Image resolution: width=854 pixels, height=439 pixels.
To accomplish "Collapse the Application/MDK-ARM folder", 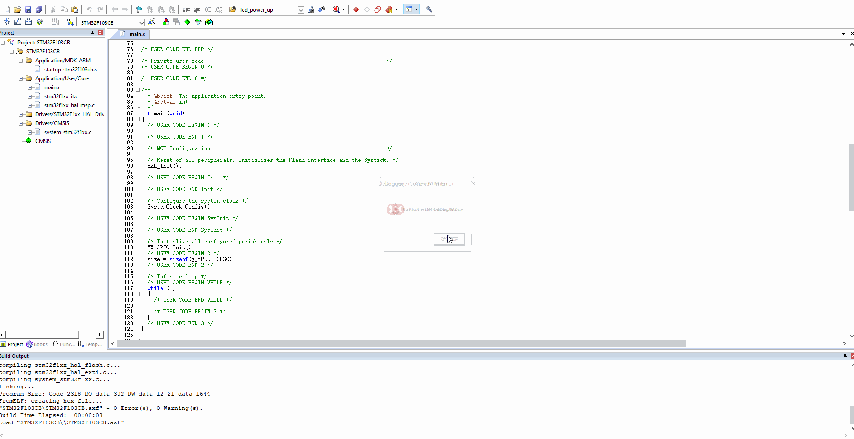I will pos(21,61).
